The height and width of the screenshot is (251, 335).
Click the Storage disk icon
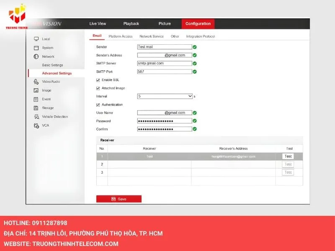[36, 108]
